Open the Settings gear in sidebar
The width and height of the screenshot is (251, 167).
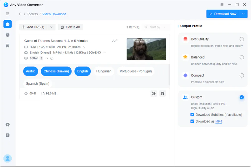point(8,125)
